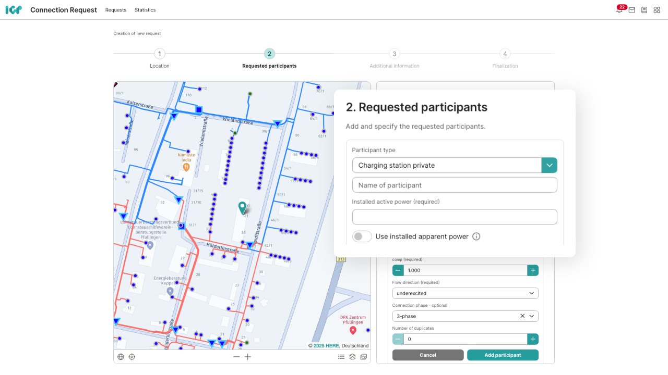This screenshot has width=668, height=375.
Task: Open the apps grid menu icon
Action: (x=657, y=10)
